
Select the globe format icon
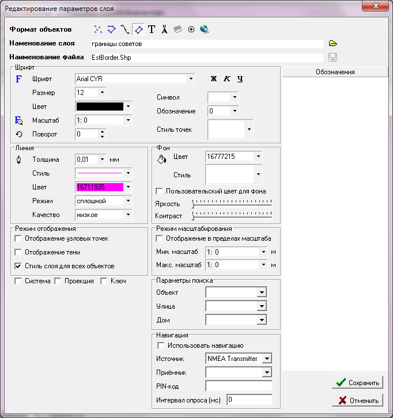pyautogui.click(x=204, y=29)
